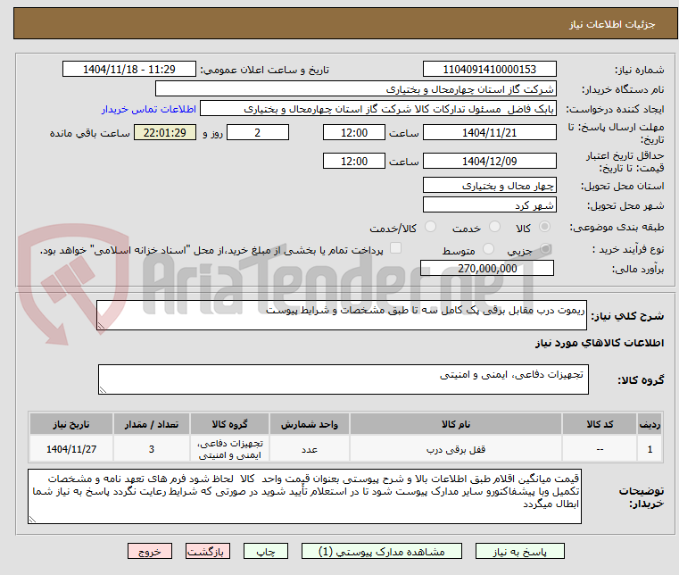The image size is (679, 575).
Task: Click the بازگشت back button
Action: [x=208, y=551]
